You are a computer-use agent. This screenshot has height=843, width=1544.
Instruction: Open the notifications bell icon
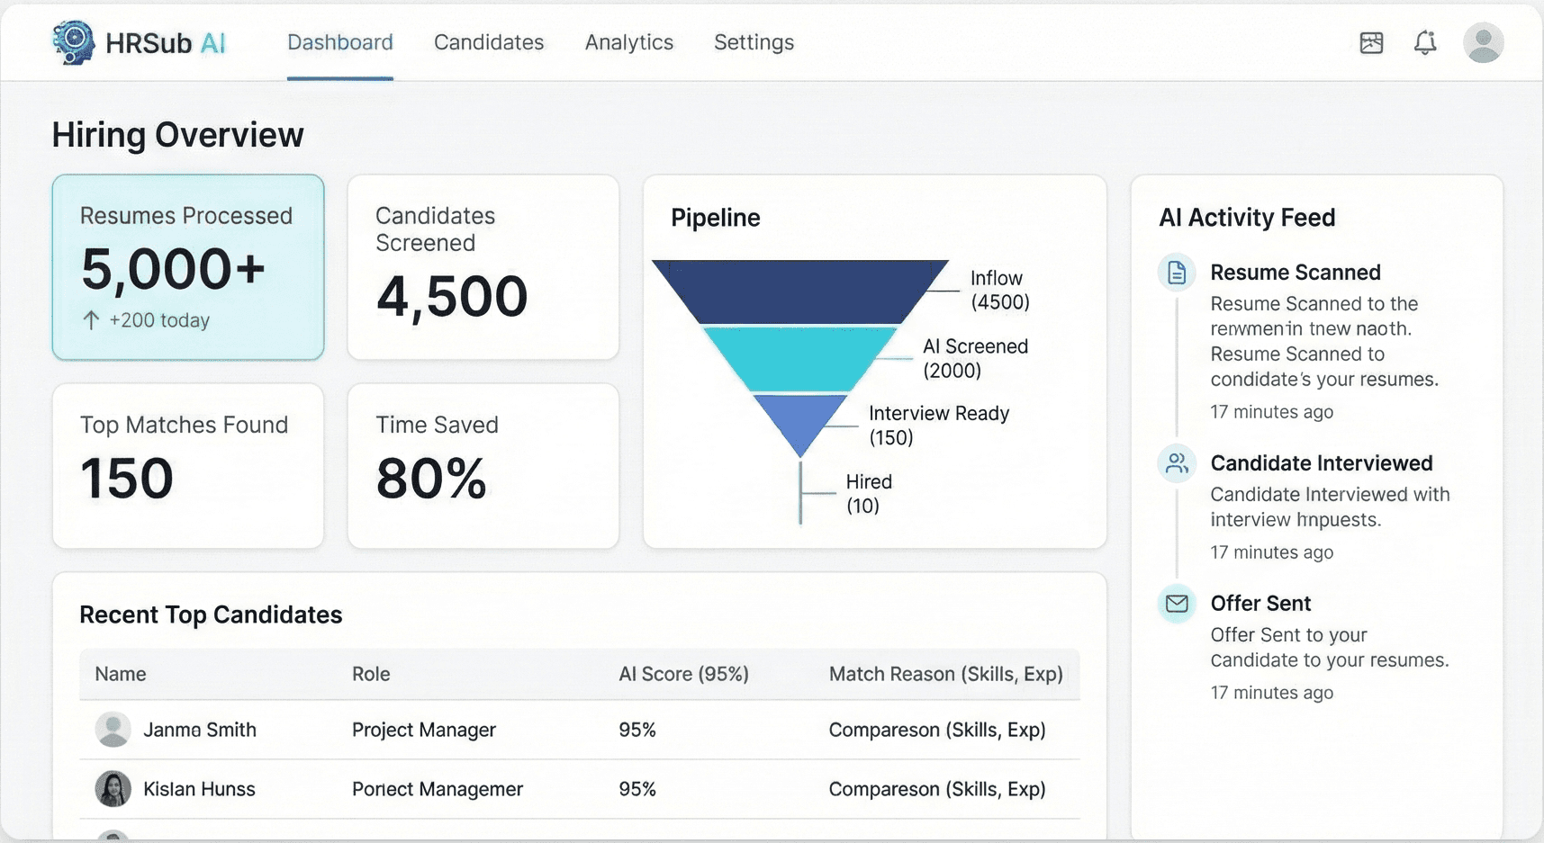coord(1426,42)
